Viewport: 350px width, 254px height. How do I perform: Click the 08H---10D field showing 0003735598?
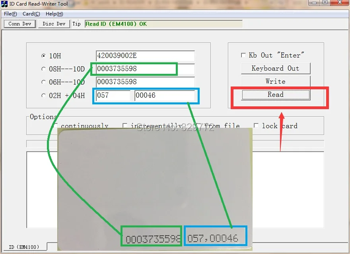click(145, 69)
